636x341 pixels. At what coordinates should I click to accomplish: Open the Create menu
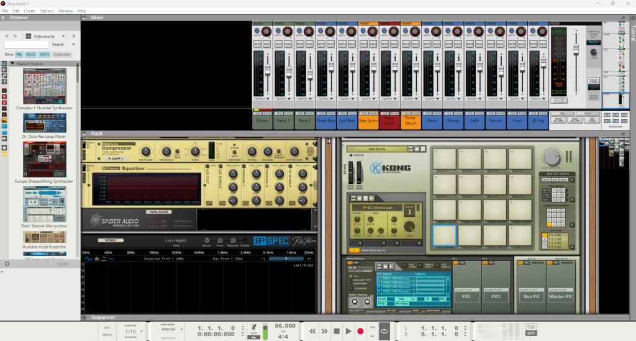(29, 11)
